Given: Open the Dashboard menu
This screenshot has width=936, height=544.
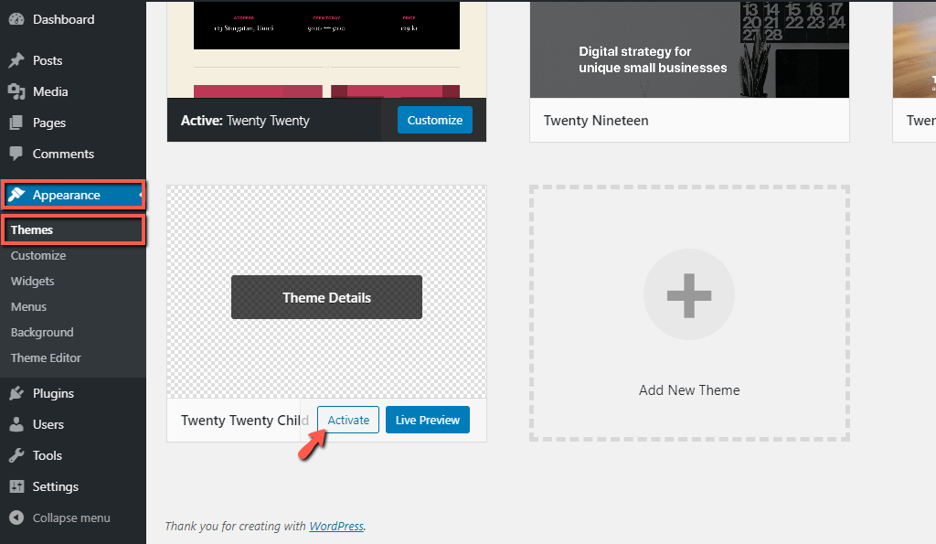Looking at the screenshot, I should tap(63, 19).
